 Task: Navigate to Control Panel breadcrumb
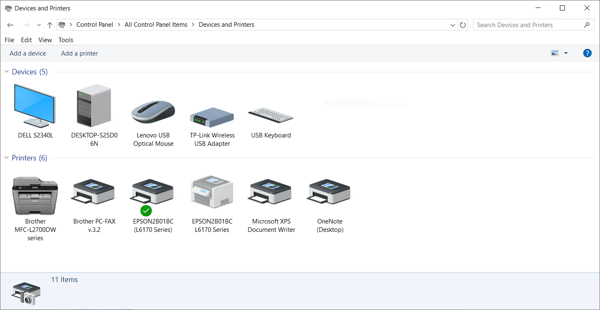pyautogui.click(x=95, y=25)
